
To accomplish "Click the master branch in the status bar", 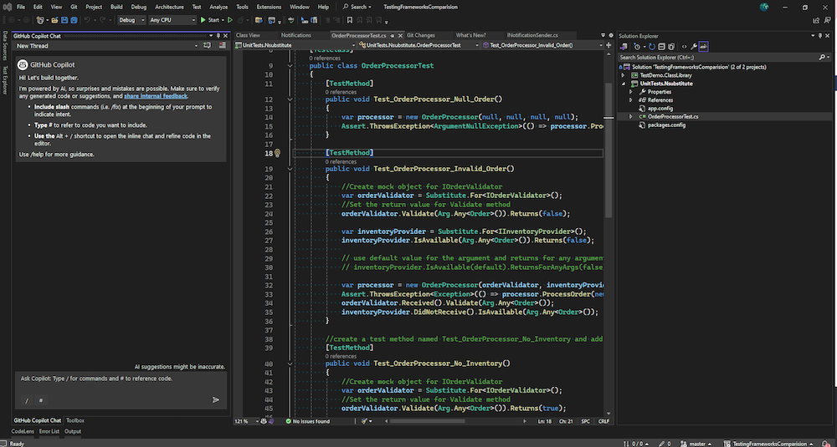I will [696, 444].
